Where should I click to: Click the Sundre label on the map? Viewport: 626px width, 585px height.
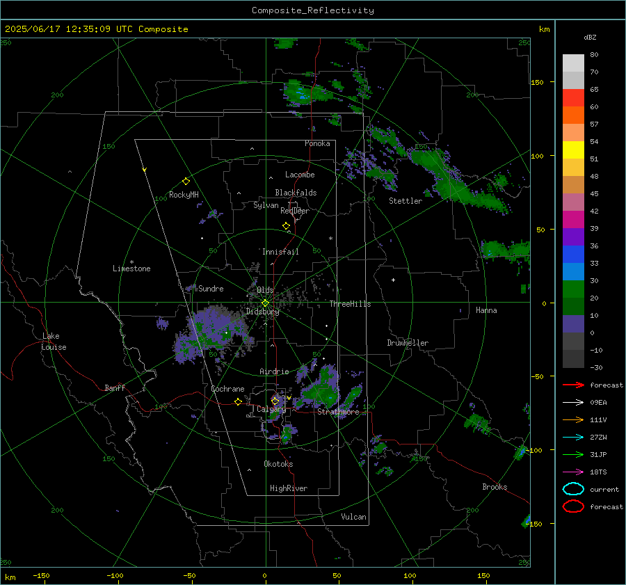tap(211, 289)
